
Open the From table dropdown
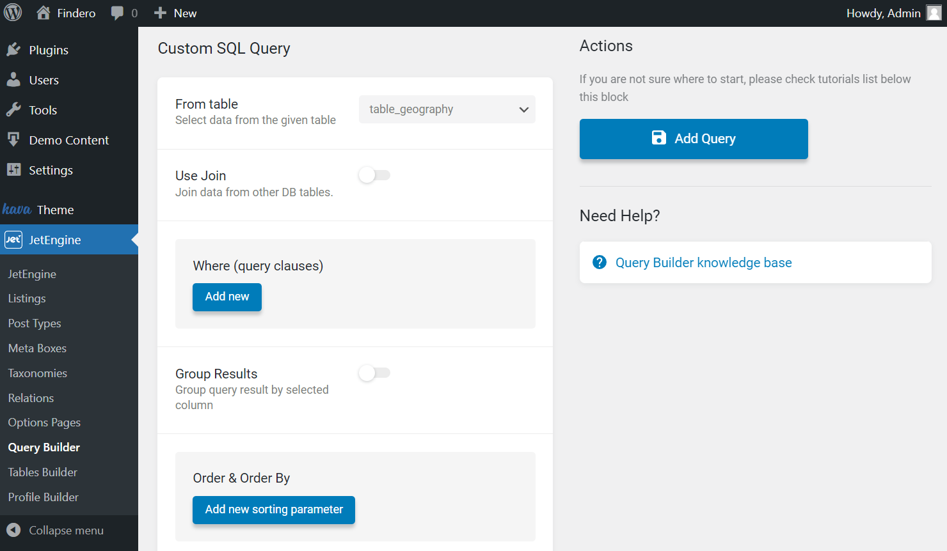447,109
